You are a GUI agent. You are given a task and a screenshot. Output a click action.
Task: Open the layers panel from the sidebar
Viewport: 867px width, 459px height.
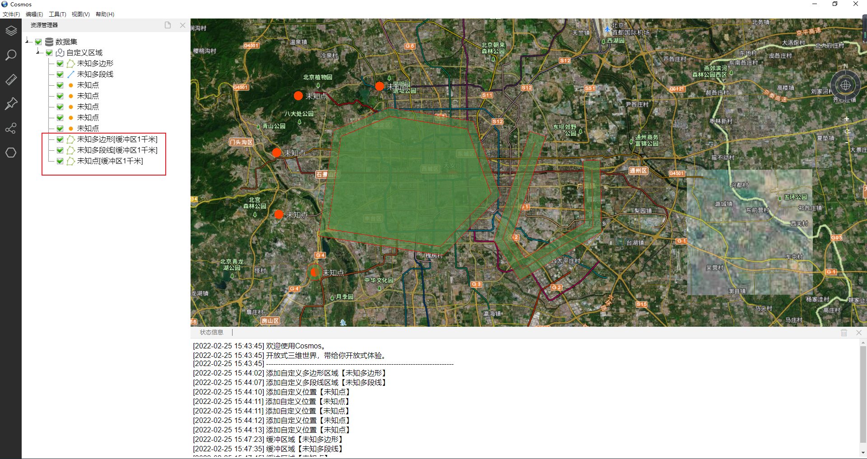[x=11, y=31]
